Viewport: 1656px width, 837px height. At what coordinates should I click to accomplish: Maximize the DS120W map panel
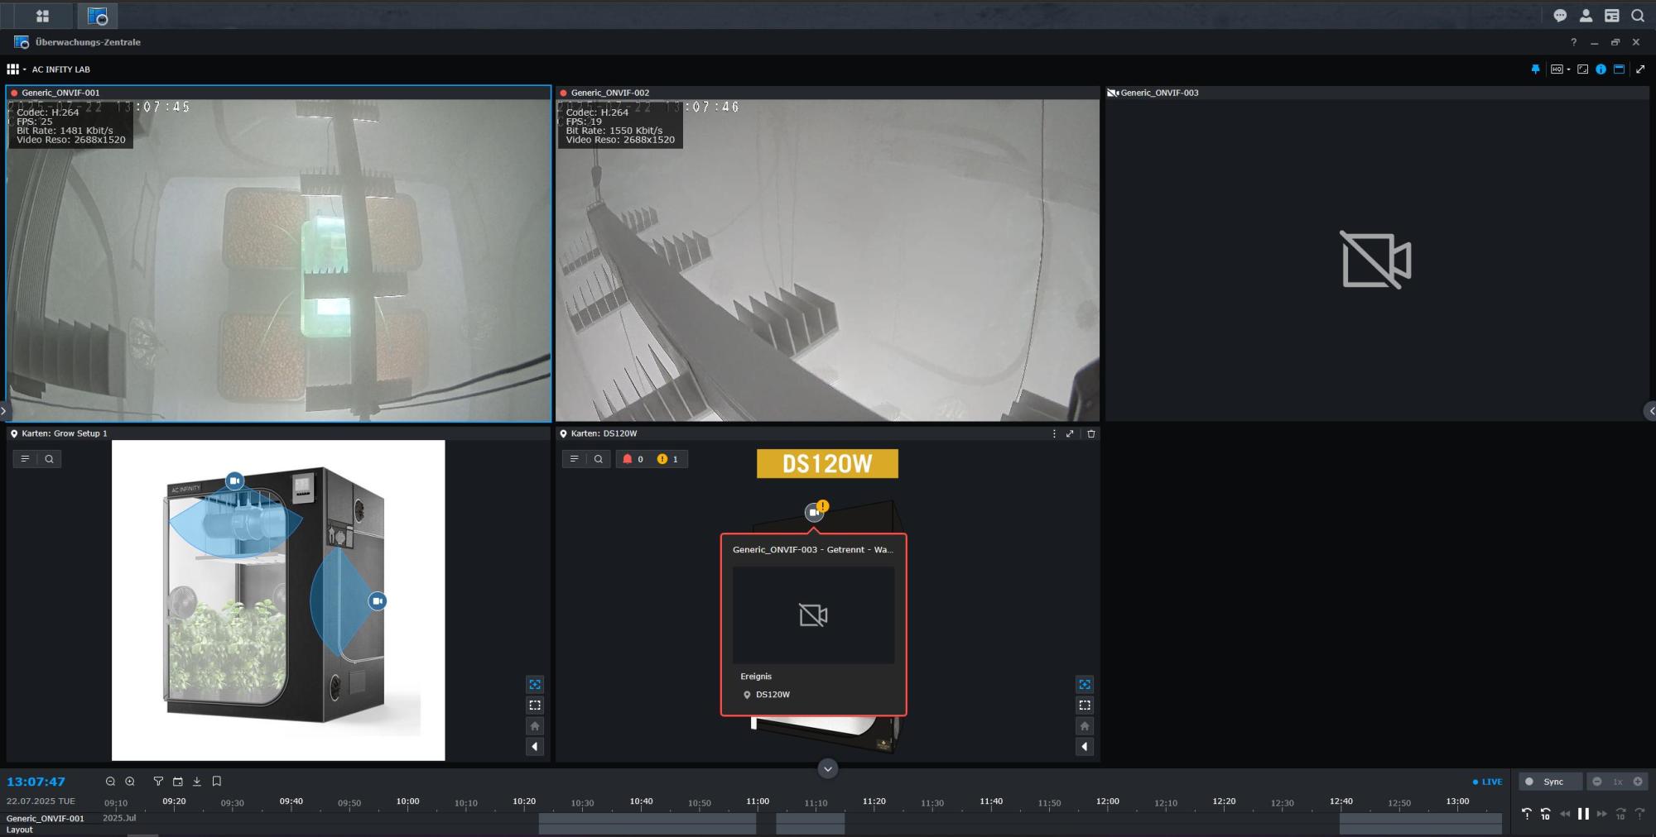pyautogui.click(x=1070, y=433)
